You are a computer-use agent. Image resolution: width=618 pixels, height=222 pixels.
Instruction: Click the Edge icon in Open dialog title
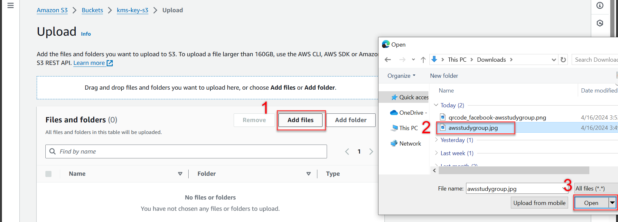coord(386,44)
